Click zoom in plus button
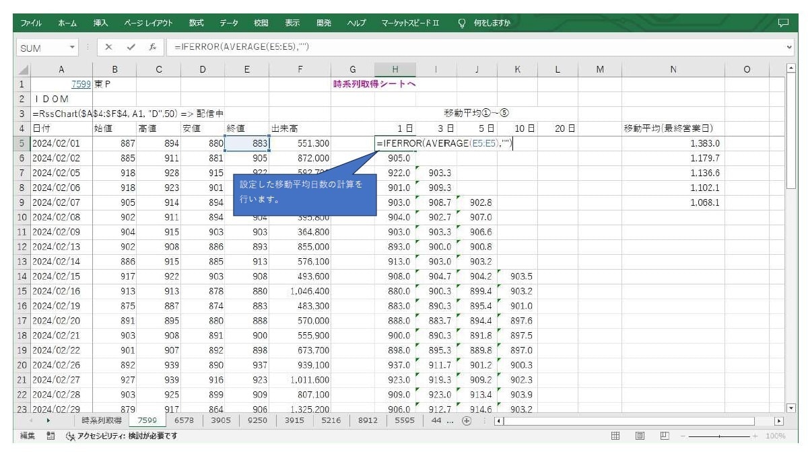 click(x=755, y=436)
